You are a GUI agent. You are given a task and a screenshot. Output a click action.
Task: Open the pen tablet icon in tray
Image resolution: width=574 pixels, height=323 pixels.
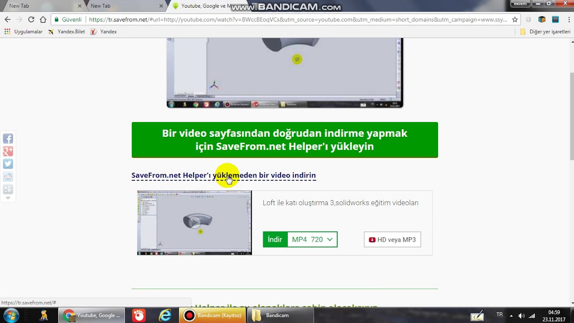point(477,315)
